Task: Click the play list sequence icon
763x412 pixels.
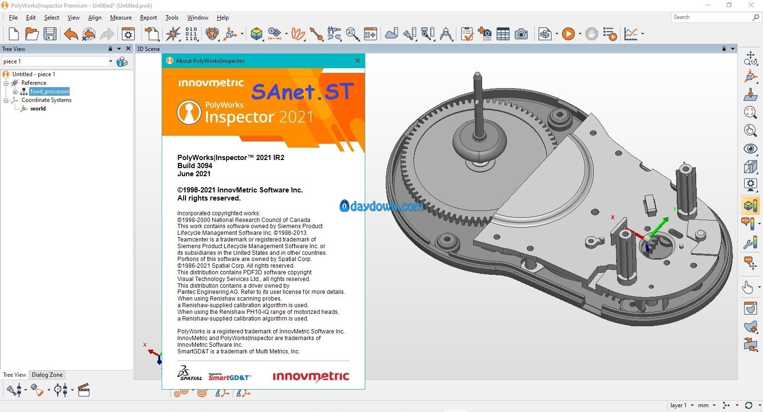Action: (610, 34)
